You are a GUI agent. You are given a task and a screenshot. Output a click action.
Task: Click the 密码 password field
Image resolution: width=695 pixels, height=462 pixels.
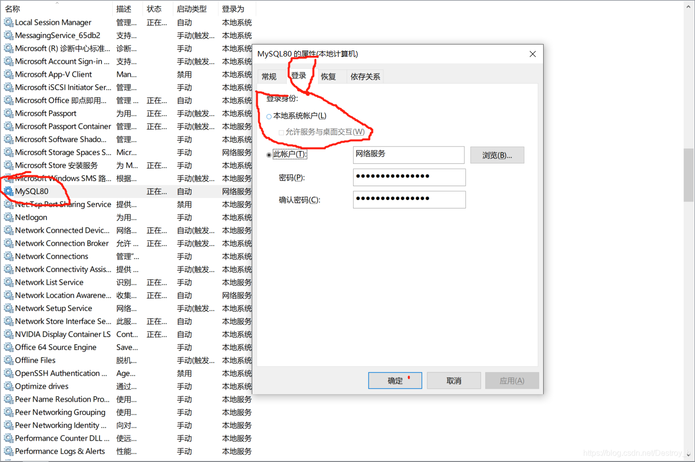point(409,177)
